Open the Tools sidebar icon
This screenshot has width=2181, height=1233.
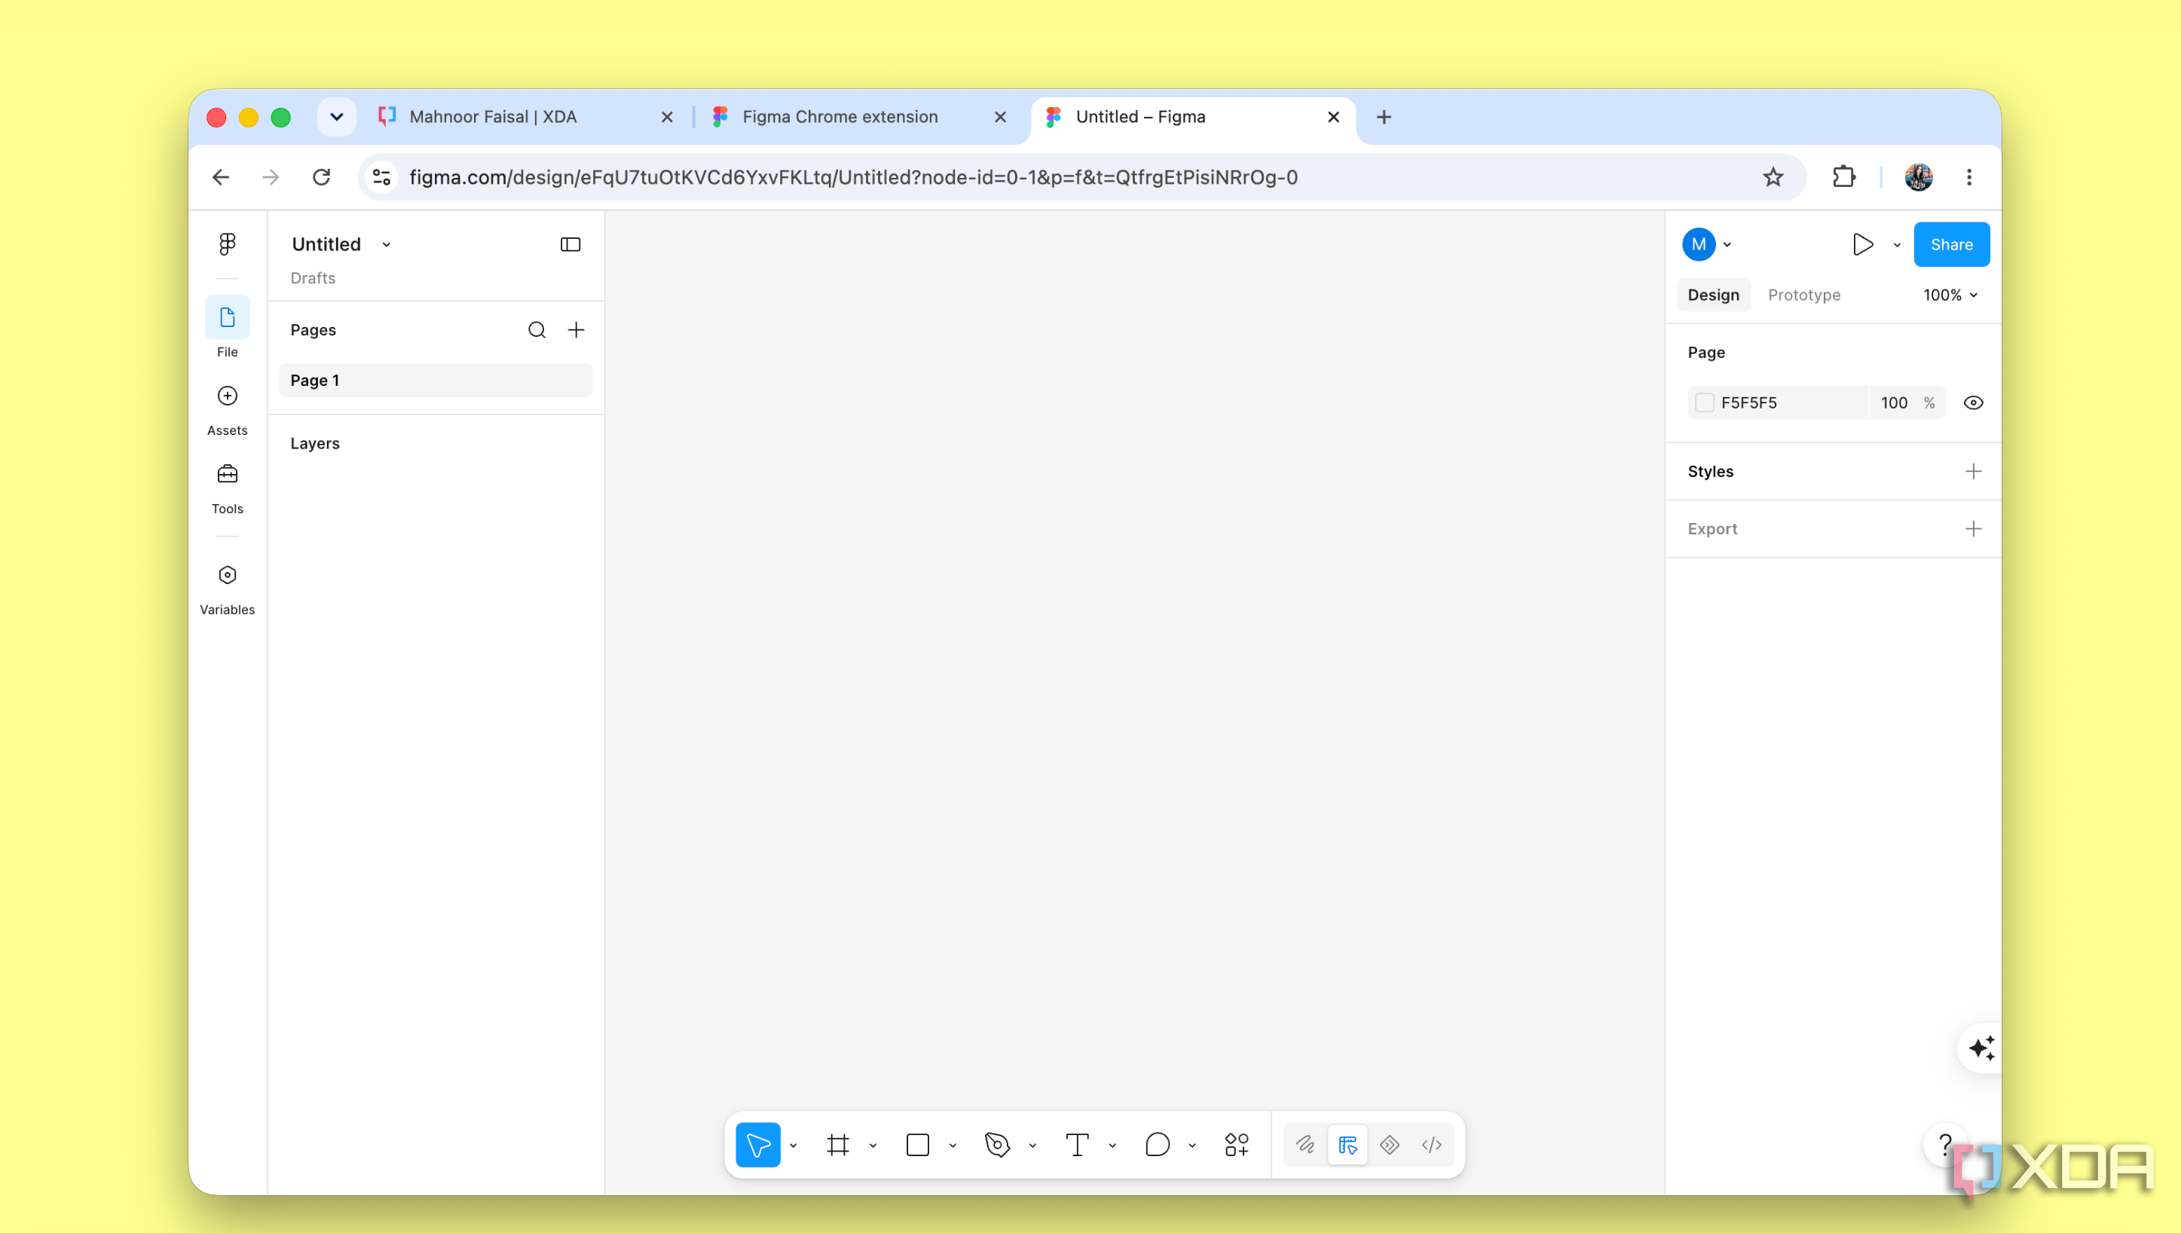227,474
